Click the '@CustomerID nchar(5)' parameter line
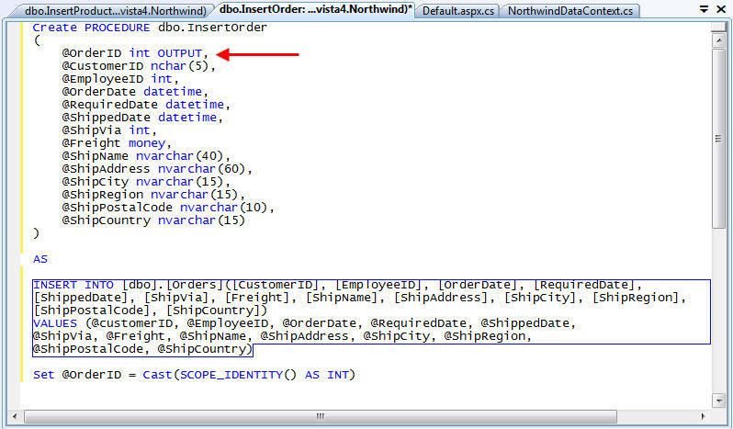Viewport: 733px width, 429px height. [139, 66]
